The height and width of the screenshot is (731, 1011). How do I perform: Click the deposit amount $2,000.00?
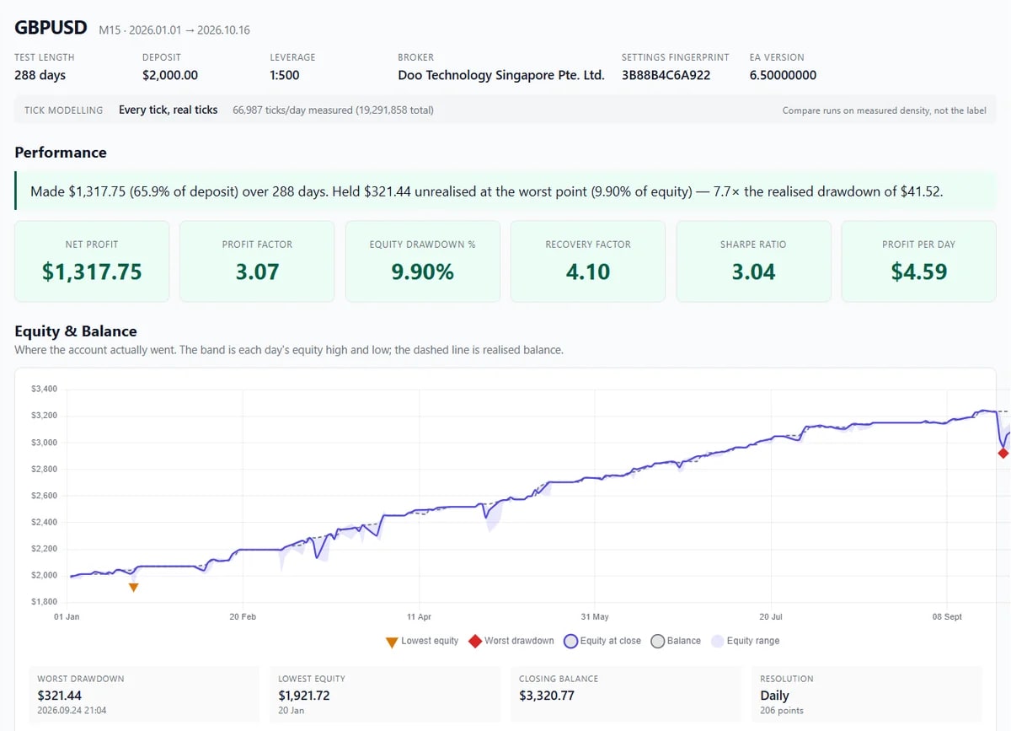(x=170, y=75)
